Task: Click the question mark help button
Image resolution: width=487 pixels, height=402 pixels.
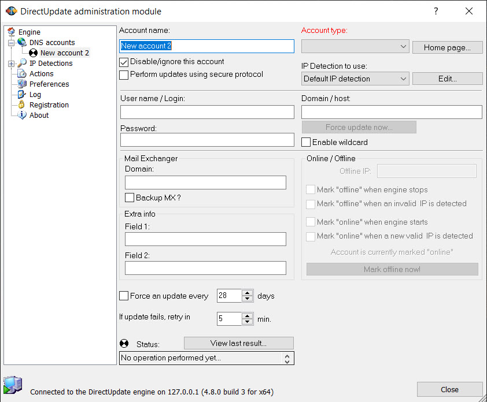Action: click(x=436, y=11)
